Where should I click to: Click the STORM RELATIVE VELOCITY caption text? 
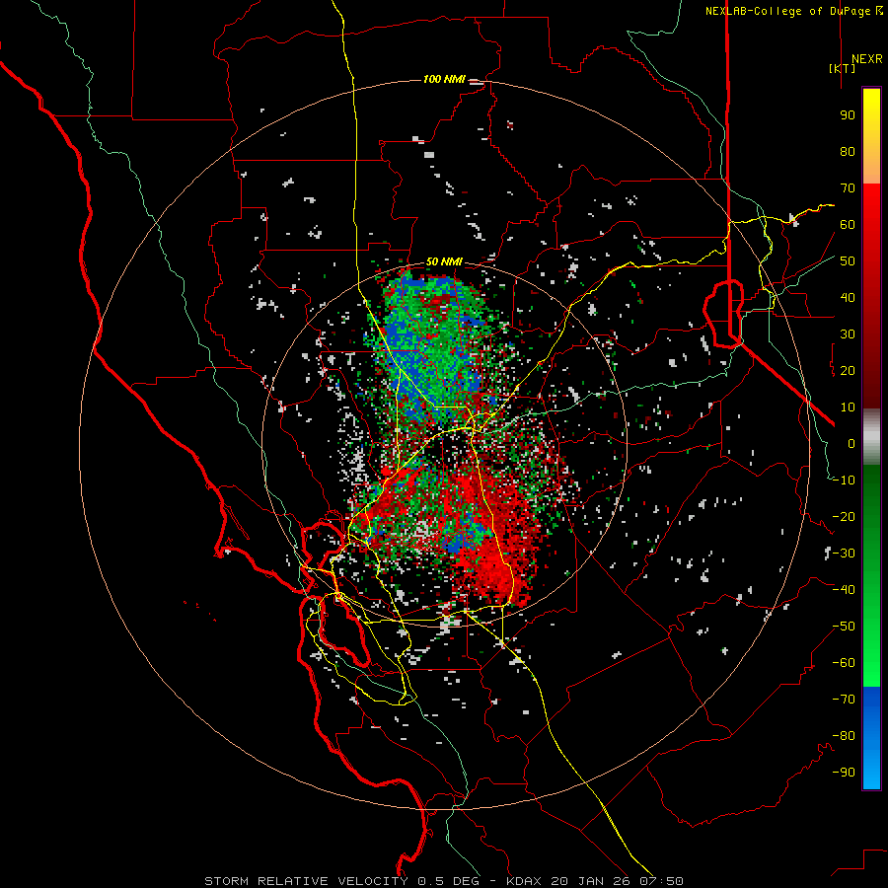click(306, 881)
